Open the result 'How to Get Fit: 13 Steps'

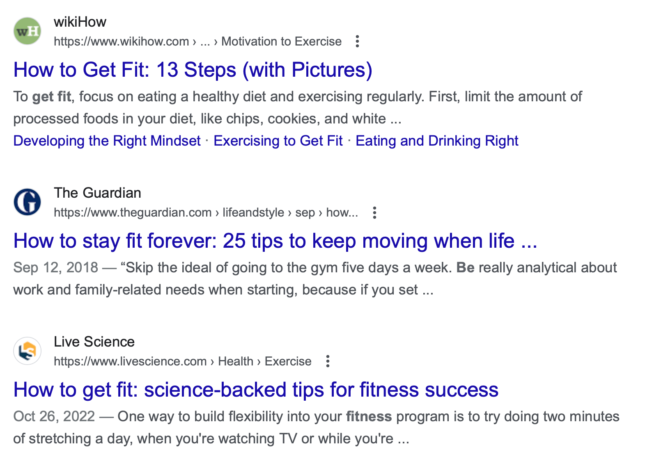pyautogui.click(x=193, y=70)
